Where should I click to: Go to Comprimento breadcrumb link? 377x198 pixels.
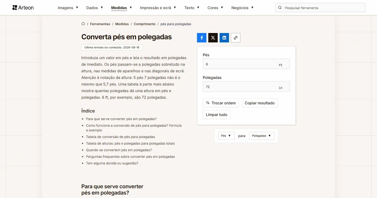[x=145, y=24]
